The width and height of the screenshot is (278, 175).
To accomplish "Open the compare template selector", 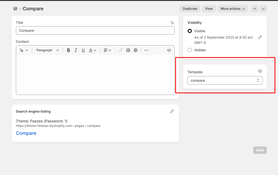I will tap(225, 80).
